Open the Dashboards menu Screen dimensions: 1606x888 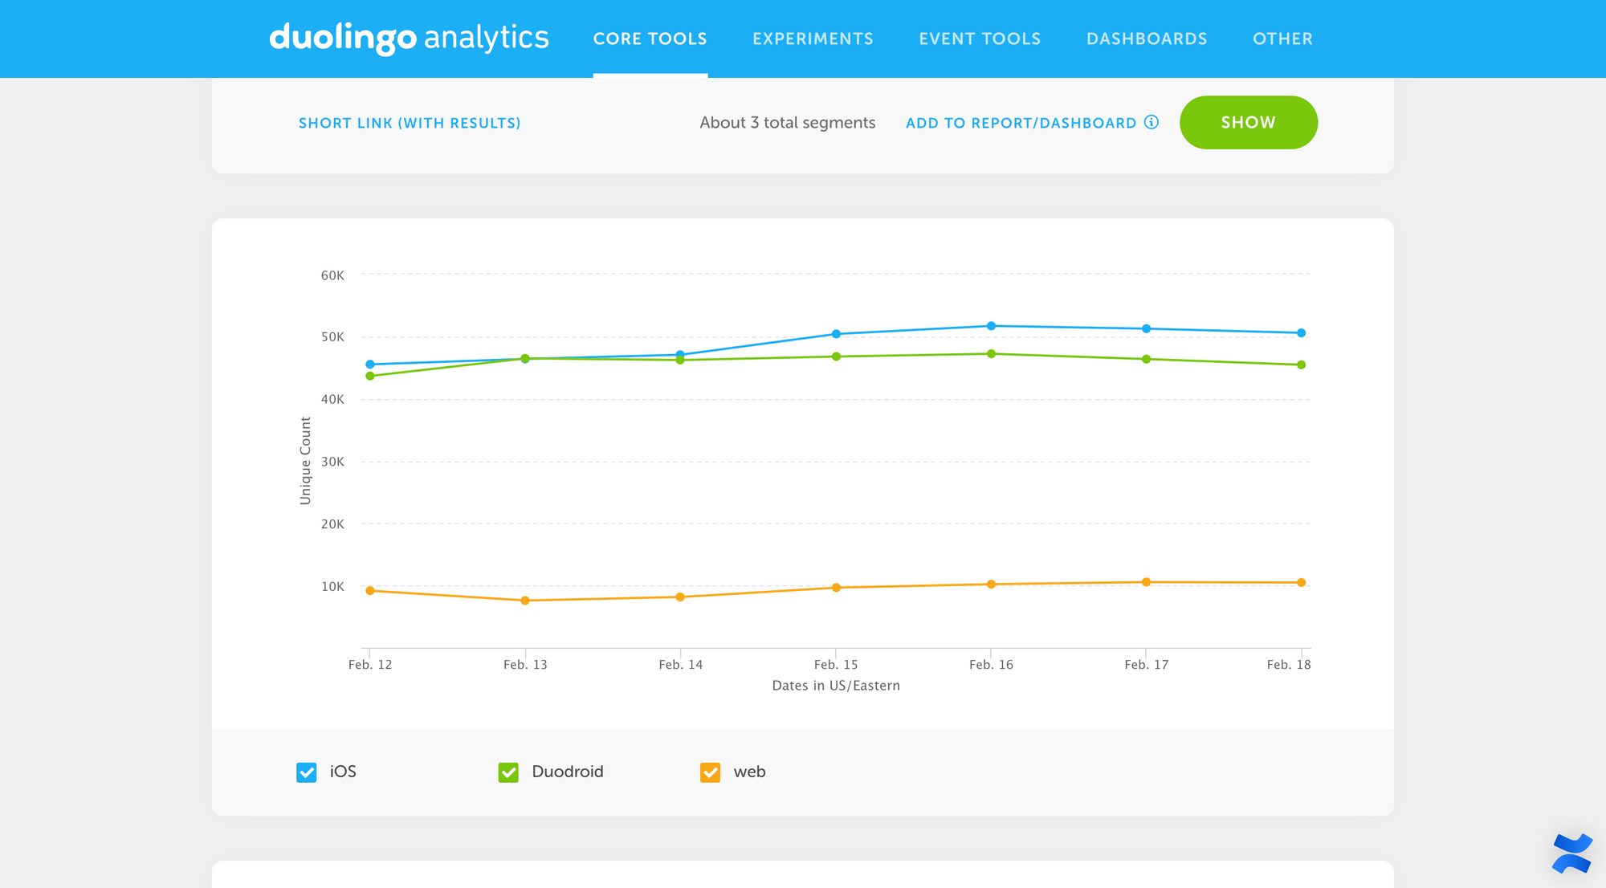pos(1147,39)
